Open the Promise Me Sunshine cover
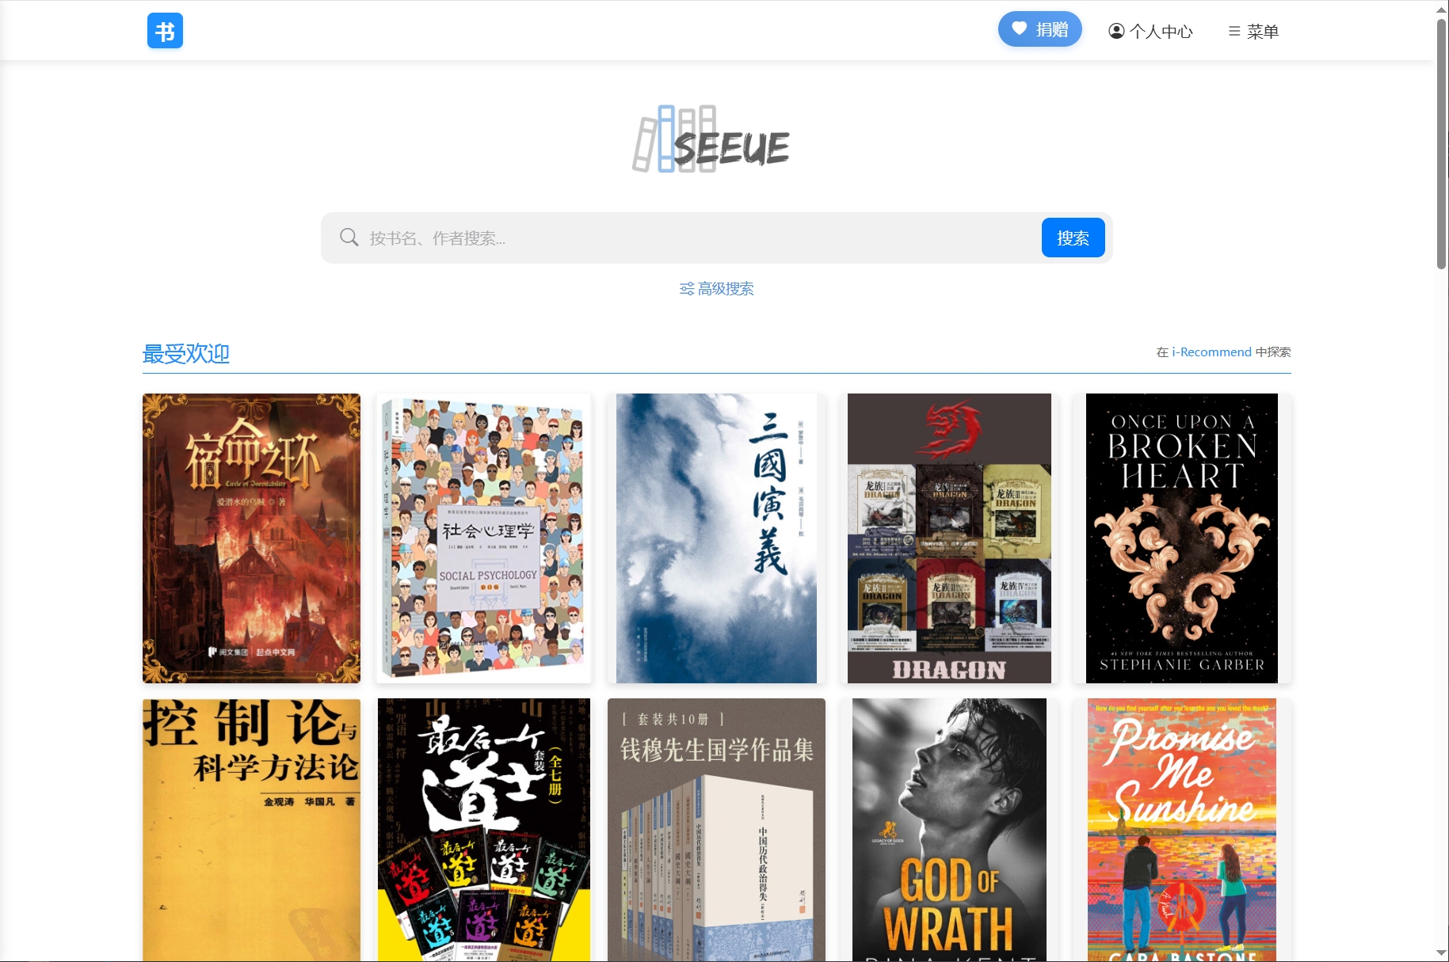 1182,830
